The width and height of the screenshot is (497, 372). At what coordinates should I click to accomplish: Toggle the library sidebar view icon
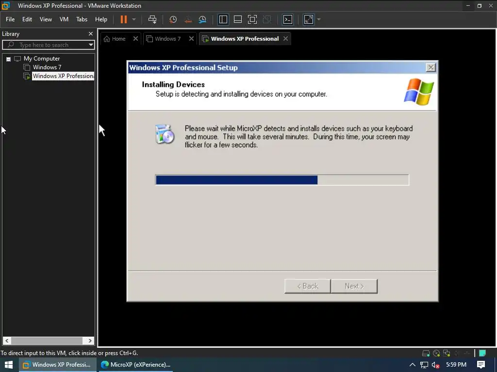[x=223, y=19]
